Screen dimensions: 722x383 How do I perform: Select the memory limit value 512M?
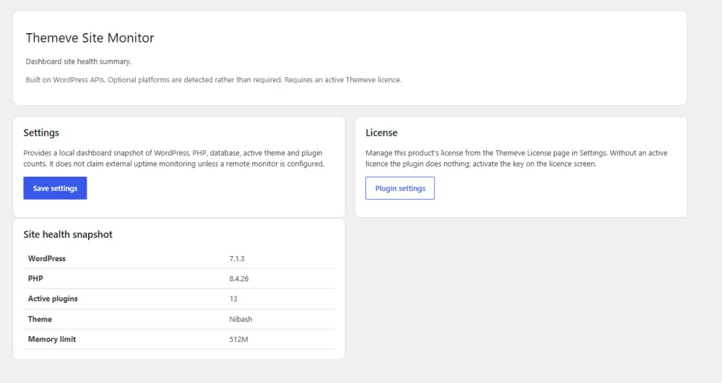tap(238, 339)
